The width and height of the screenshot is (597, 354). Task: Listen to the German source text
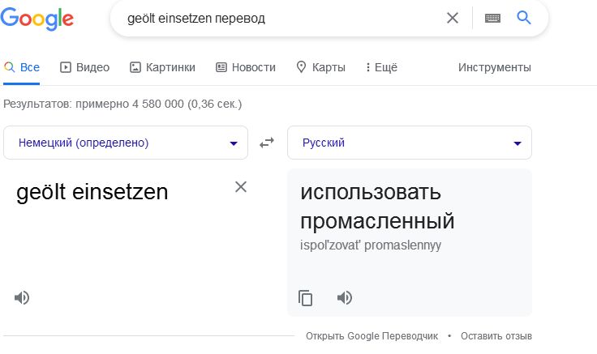click(22, 297)
